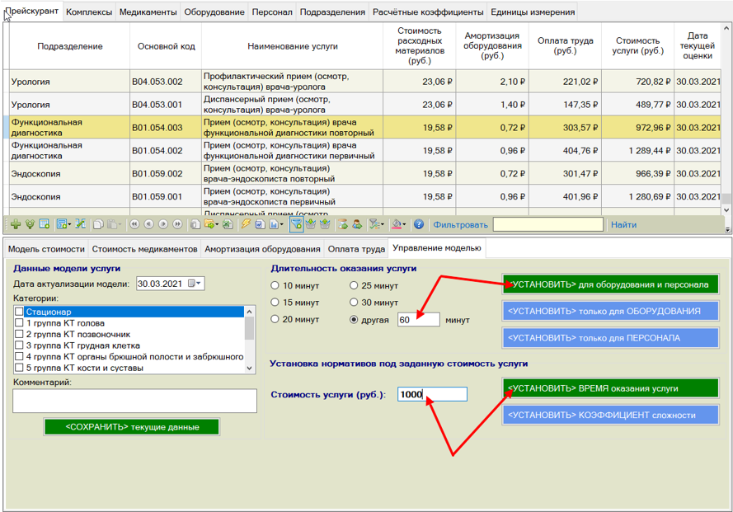Expand the fill color dropdown arrow in toolbar
Screen dimensions: 733x512
point(406,224)
